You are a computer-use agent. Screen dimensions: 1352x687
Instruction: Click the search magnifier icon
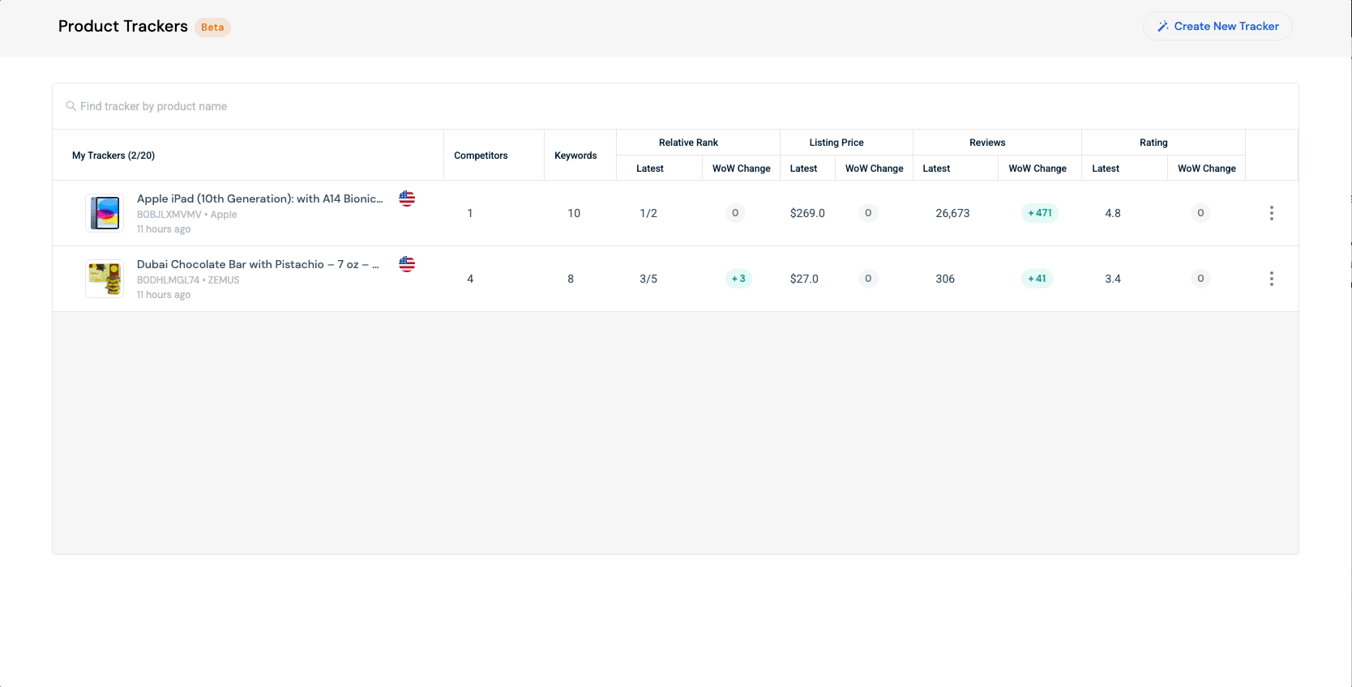click(x=71, y=106)
